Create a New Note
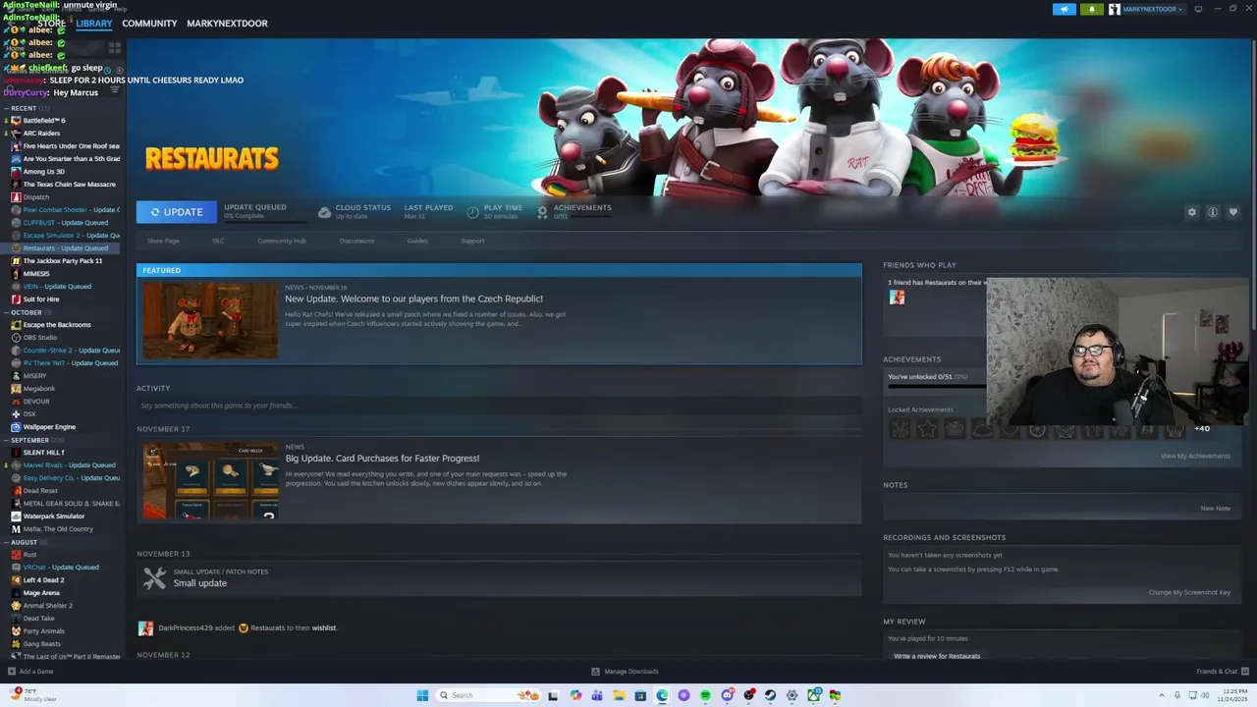Viewport: 1257px width, 707px height. (x=1215, y=509)
